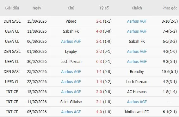Open the Lyngby team link
The height and width of the screenshot is (117, 179).
pos(71,52)
